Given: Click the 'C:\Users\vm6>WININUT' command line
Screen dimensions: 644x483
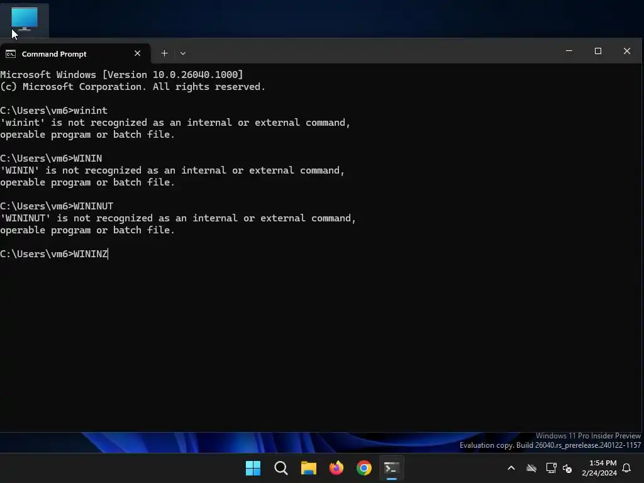Looking at the screenshot, I should click(x=57, y=206).
